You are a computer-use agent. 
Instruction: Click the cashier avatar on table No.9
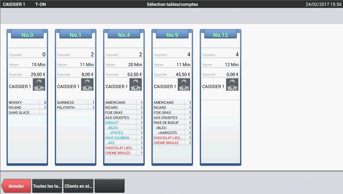[184, 84]
